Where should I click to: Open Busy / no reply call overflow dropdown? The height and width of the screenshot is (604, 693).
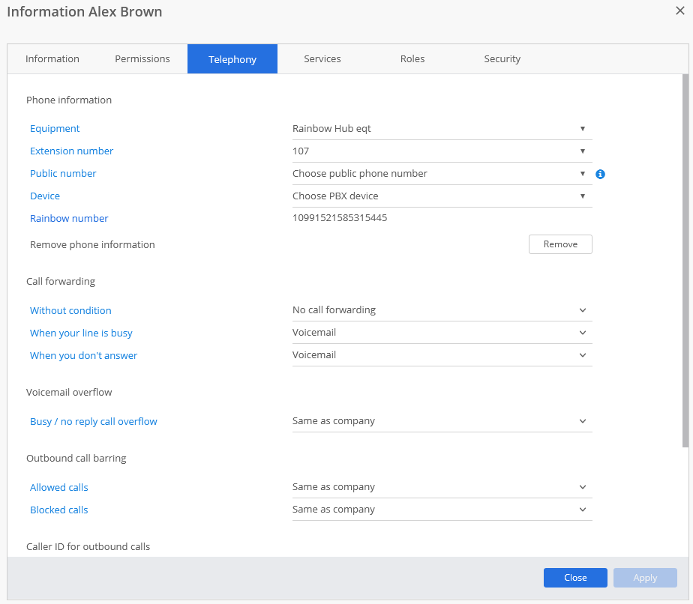pos(442,420)
